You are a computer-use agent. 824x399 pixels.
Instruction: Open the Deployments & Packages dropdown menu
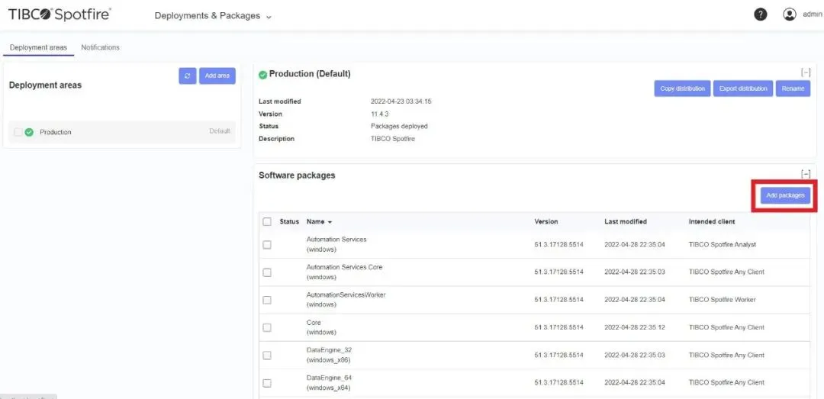213,16
